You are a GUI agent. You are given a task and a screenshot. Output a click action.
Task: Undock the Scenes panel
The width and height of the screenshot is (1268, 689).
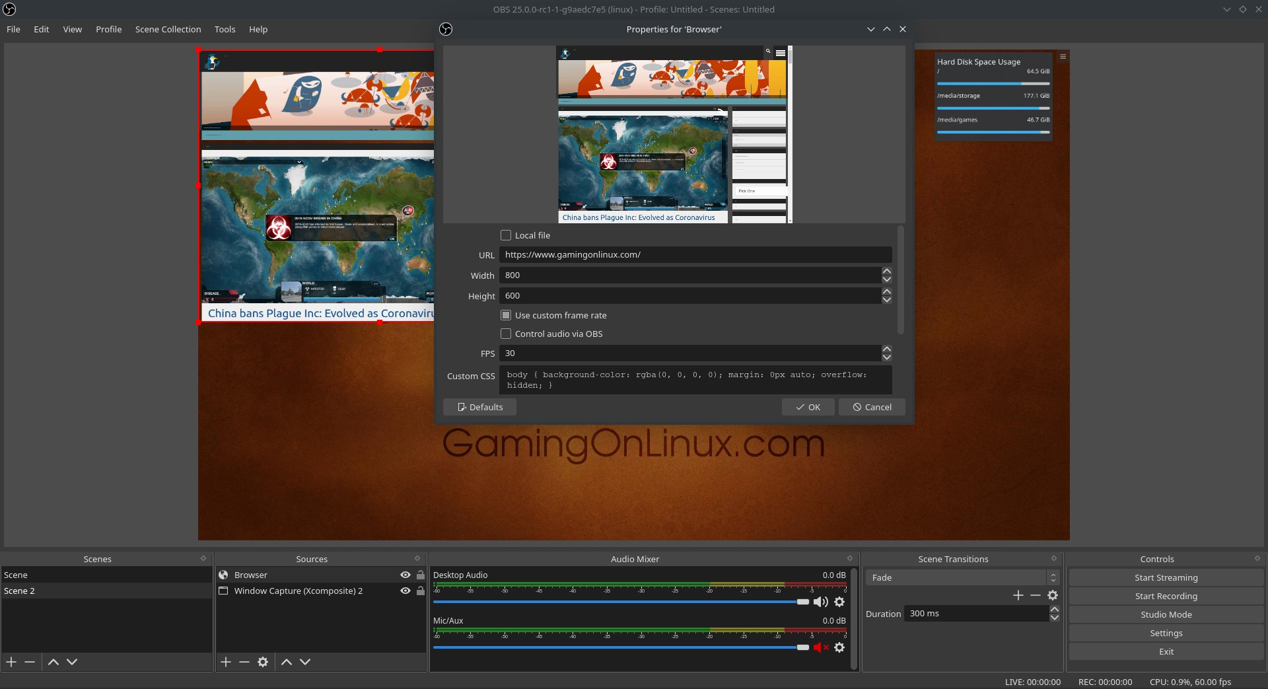coord(203,558)
